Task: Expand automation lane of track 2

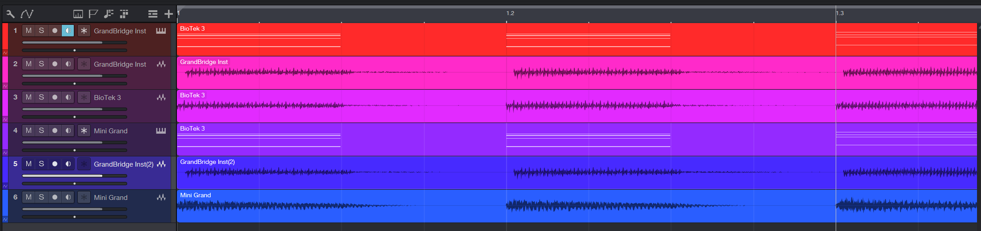Action: pyautogui.click(x=5, y=86)
